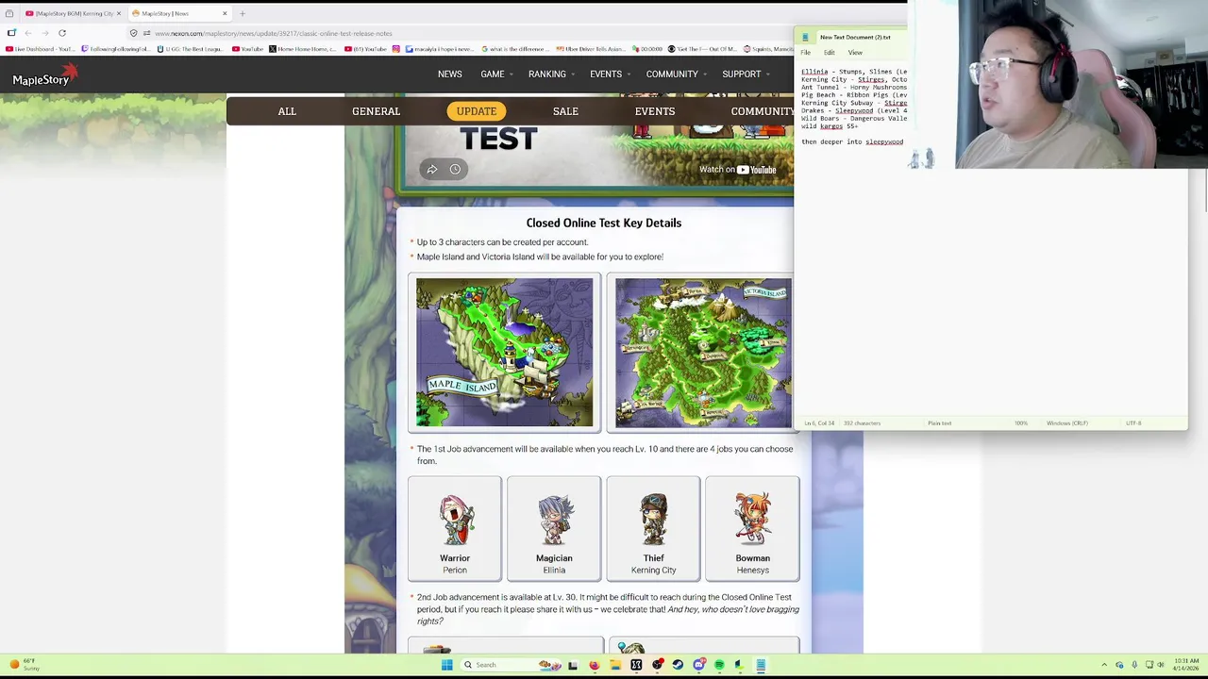
Task: Expand the SUPPORT navigation dropdown
Action: tap(746, 75)
